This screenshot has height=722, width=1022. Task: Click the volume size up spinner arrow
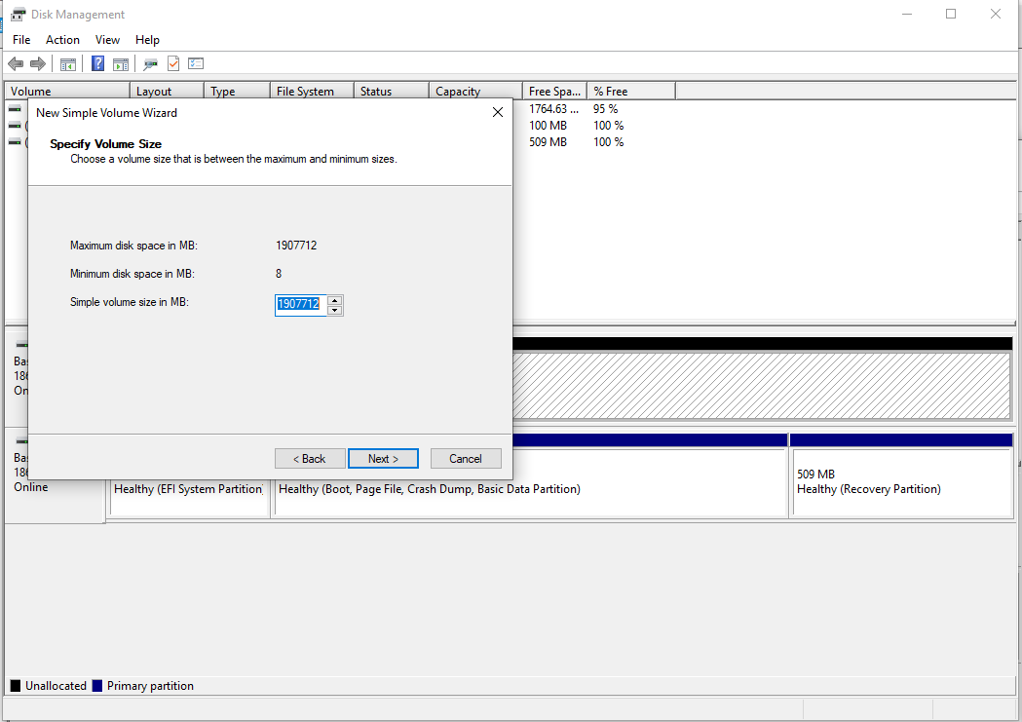pos(335,300)
